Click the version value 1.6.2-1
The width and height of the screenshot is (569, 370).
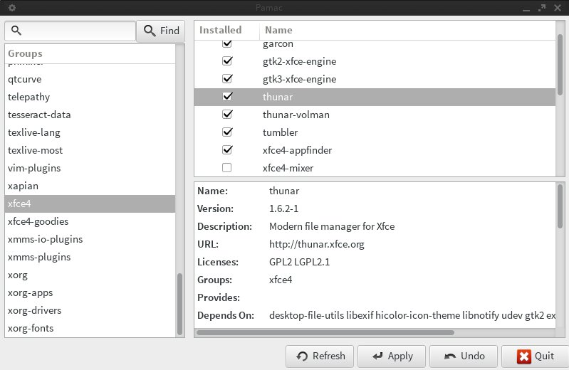(x=283, y=208)
